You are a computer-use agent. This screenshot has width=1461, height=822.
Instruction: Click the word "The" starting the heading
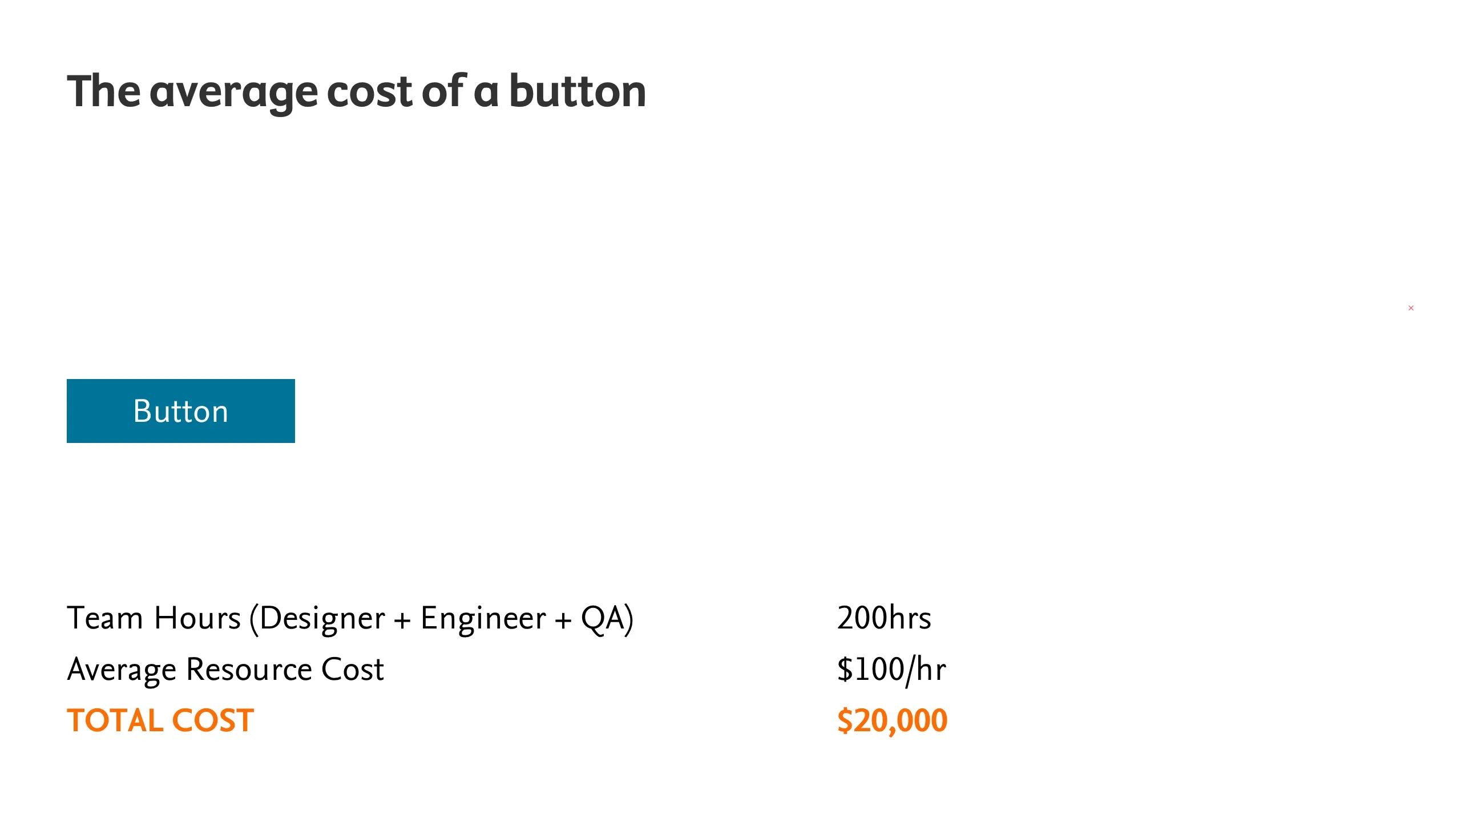point(103,90)
